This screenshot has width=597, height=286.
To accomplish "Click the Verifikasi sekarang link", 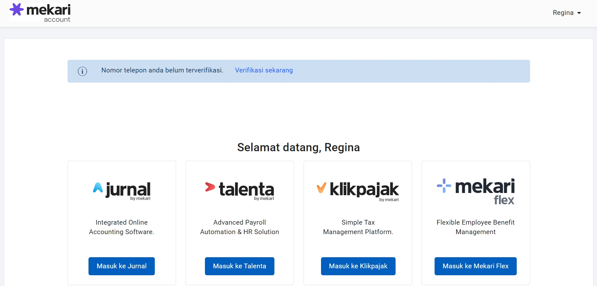I will pyautogui.click(x=264, y=70).
